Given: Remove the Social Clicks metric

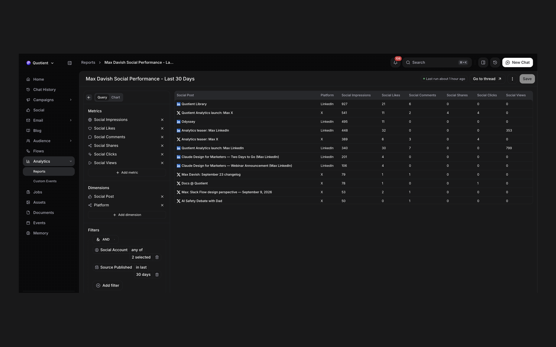Looking at the screenshot, I should (162, 155).
